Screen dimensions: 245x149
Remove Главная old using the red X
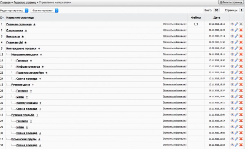pyautogui.click(x=241, y=42)
